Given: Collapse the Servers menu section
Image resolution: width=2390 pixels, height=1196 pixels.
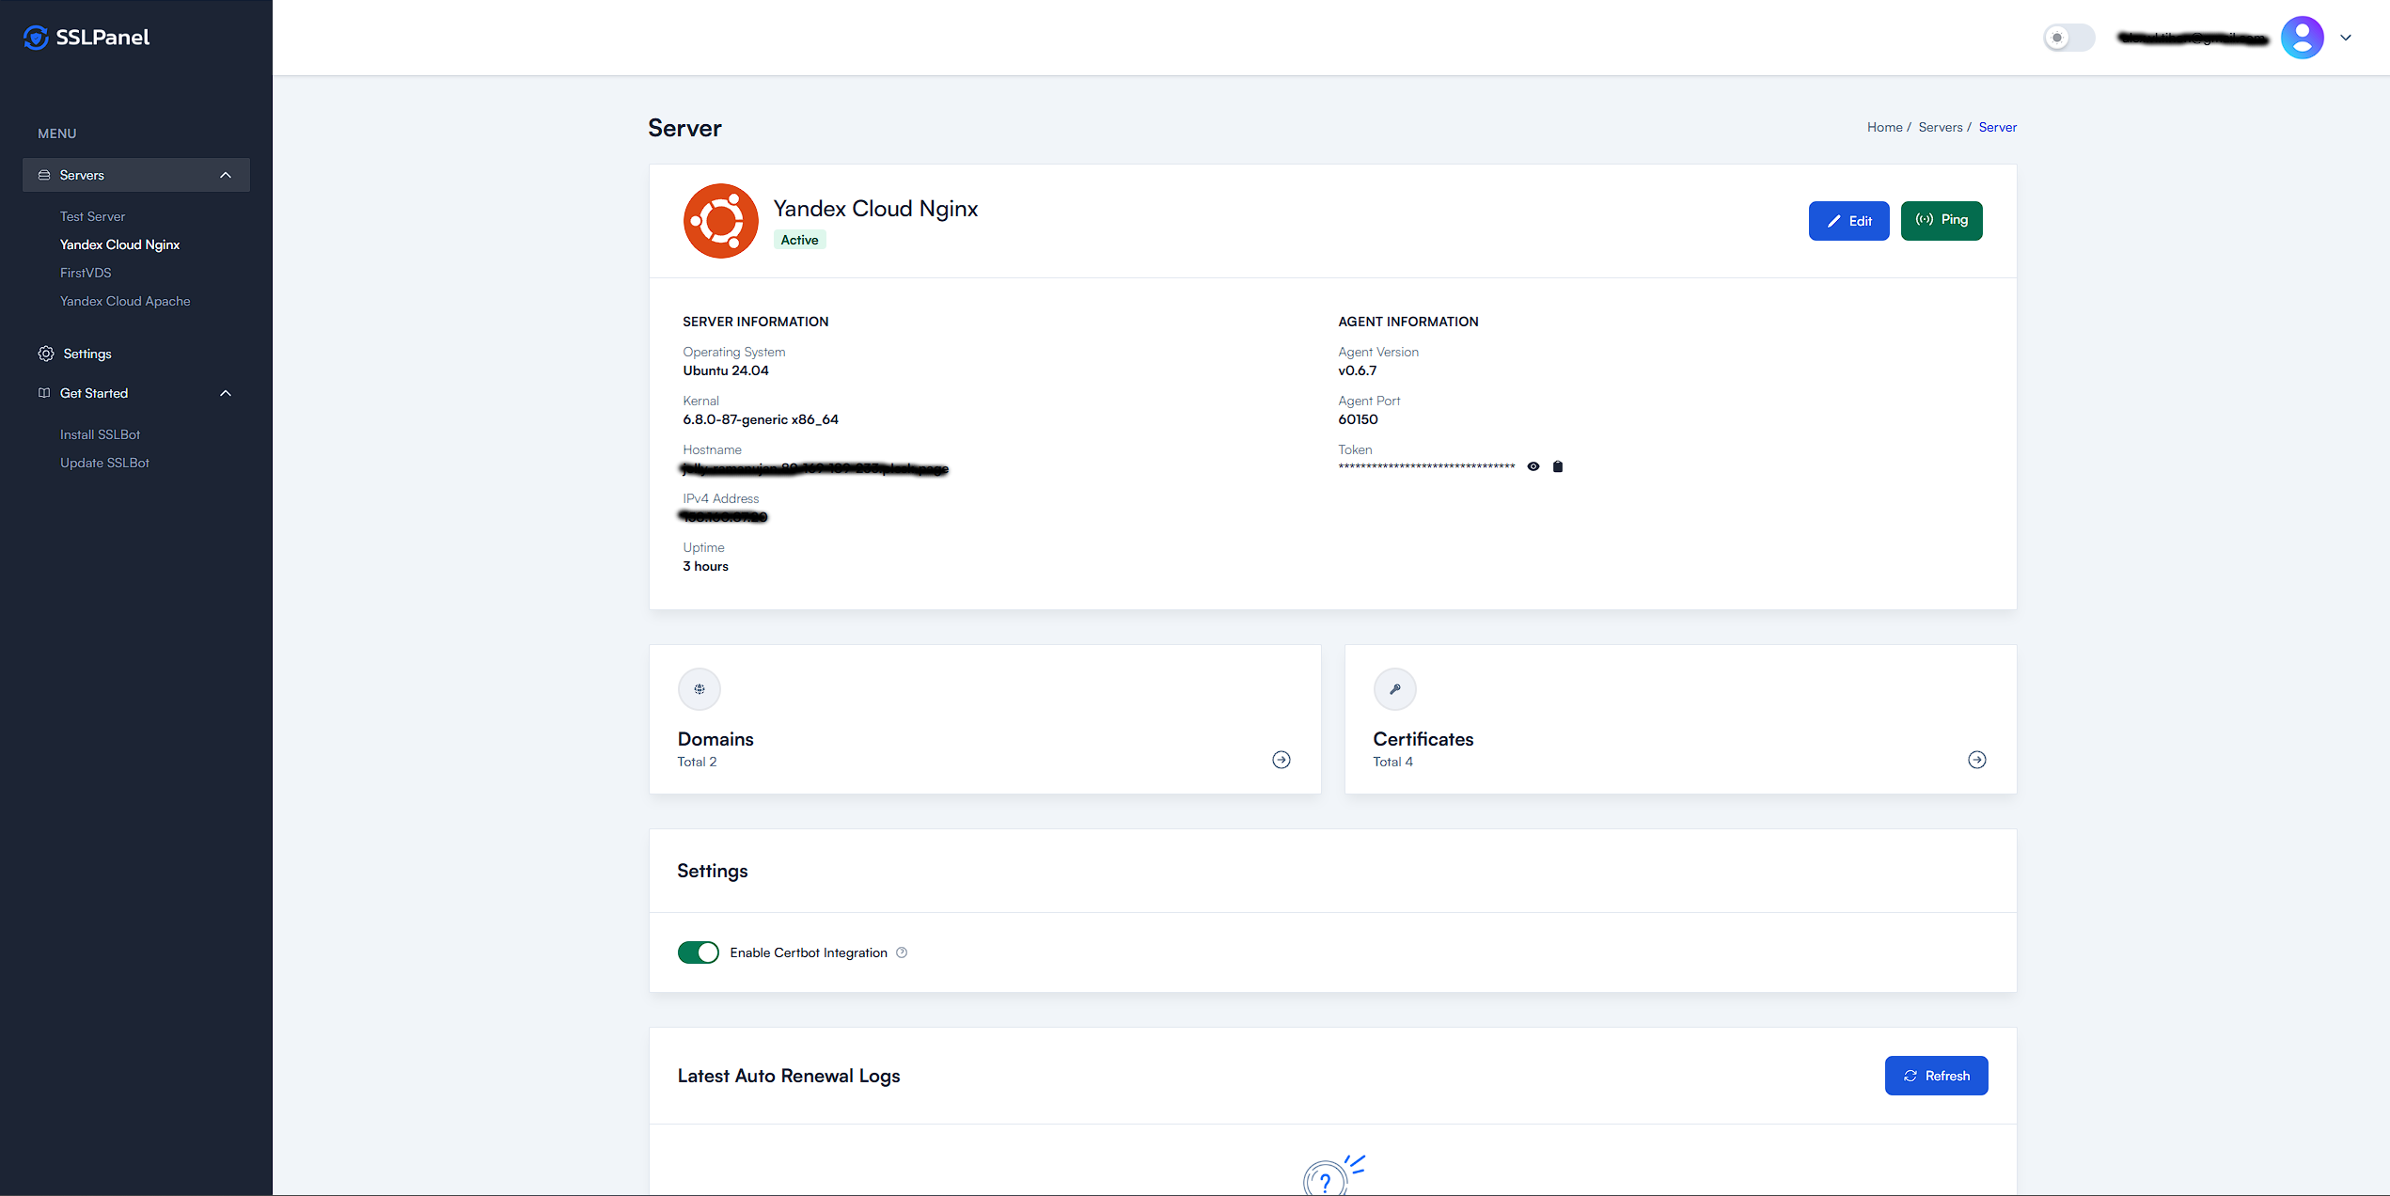Looking at the screenshot, I should (226, 175).
